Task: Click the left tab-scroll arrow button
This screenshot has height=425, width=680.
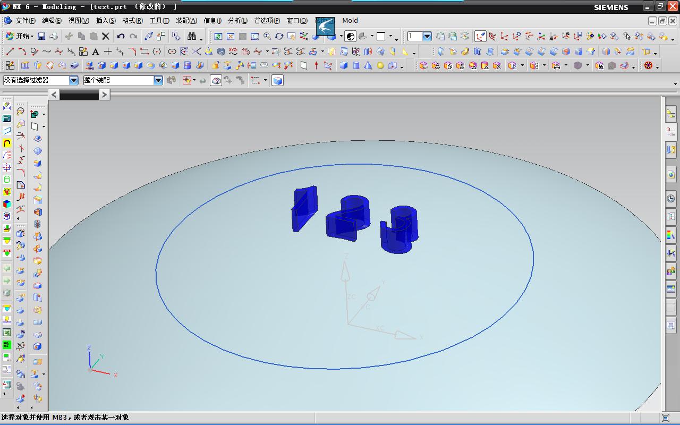Action: 54,95
